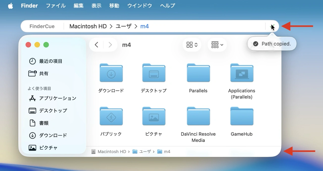Click the よく使う項目 section header
The height and width of the screenshot is (171, 323).
pyautogui.click(x=39, y=88)
